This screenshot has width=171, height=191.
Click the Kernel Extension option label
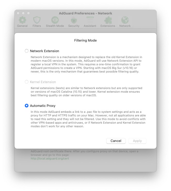43,82
